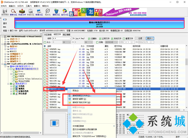Enable the 重复文件 (duplicate files) checkbox
The height and width of the screenshot is (138, 188).
pyautogui.click(x=124, y=39)
